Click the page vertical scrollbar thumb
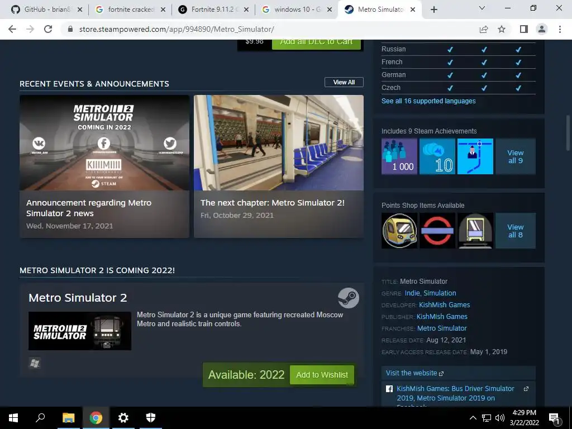 pyautogui.click(x=568, y=133)
